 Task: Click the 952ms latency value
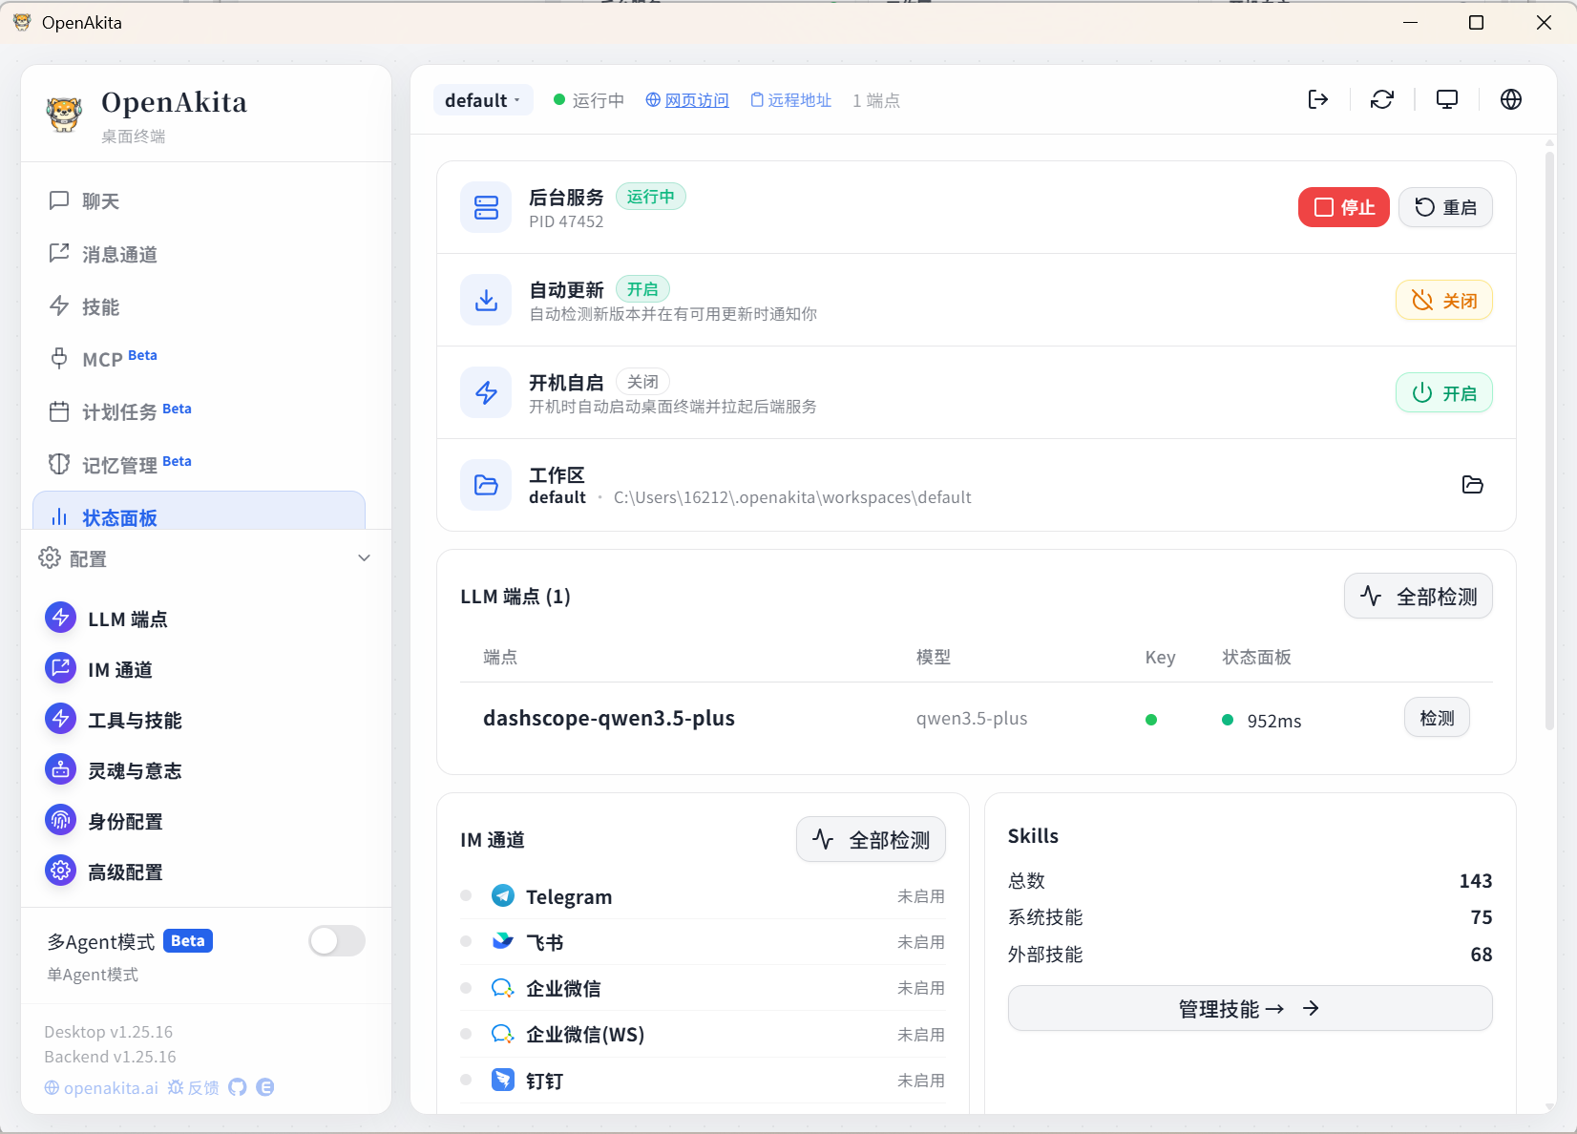1274,721
